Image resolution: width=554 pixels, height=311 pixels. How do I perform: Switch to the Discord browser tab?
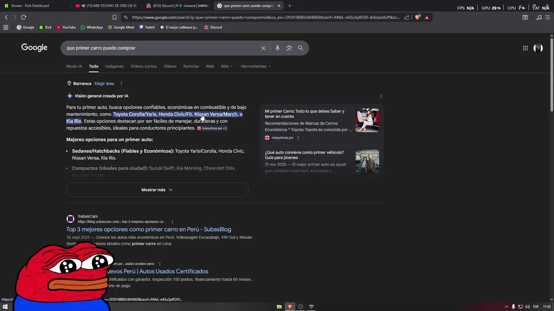pyautogui.click(x=177, y=6)
